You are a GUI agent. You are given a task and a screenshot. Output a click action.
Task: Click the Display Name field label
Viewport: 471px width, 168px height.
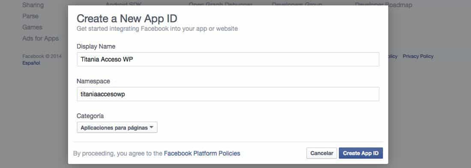[x=96, y=47]
